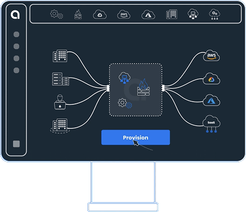
Task: Select the firewall icon in top toolbar
Action: (x=78, y=14)
